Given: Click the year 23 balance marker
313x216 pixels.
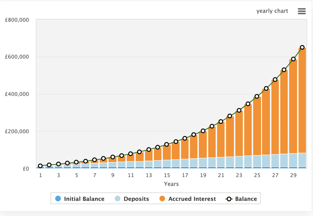Looking at the screenshot, I should pyautogui.click(x=239, y=110).
